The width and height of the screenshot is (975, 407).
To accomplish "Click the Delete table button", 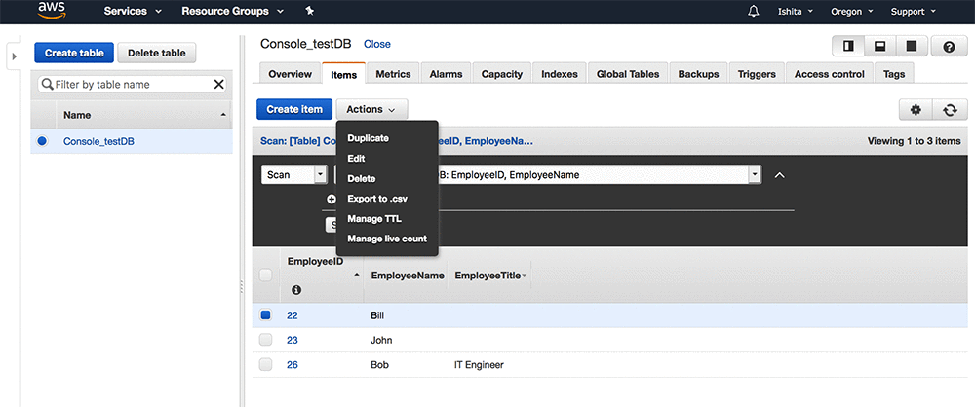I will pyautogui.click(x=157, y=53).
